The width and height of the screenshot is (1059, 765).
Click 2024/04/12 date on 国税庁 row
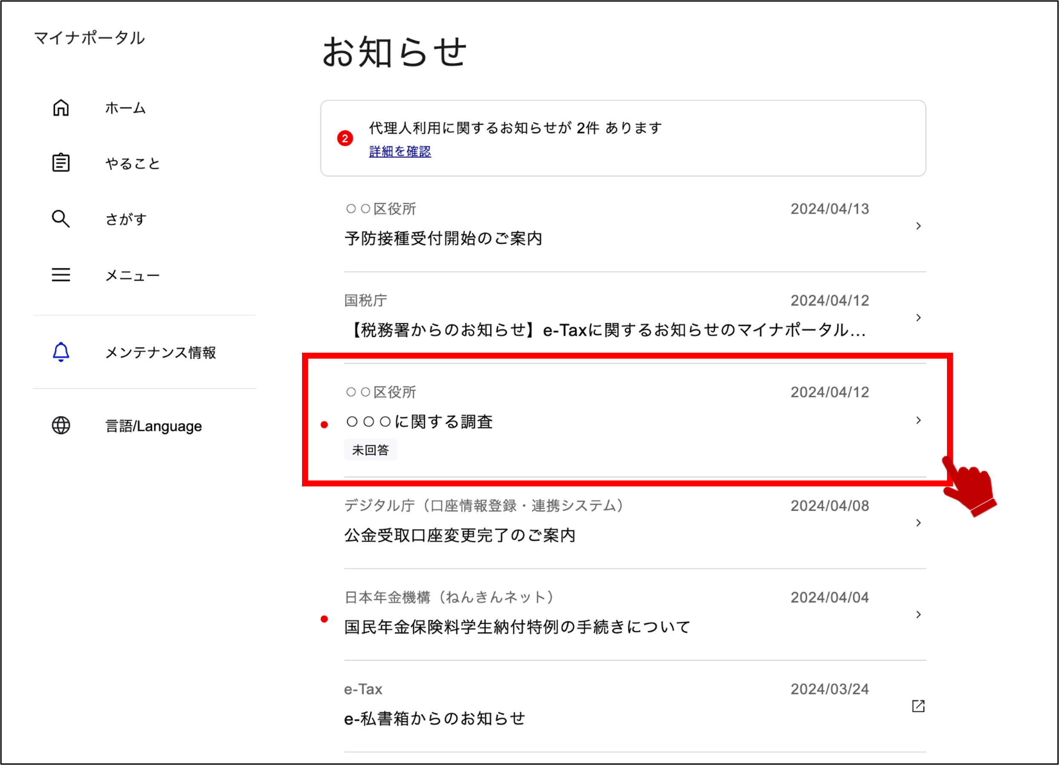coord(829,301)
